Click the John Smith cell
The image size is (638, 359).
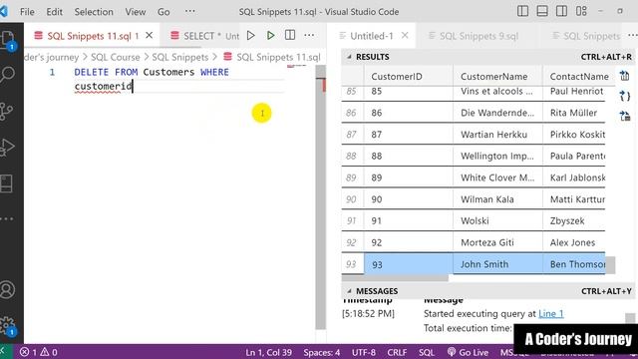497,264
